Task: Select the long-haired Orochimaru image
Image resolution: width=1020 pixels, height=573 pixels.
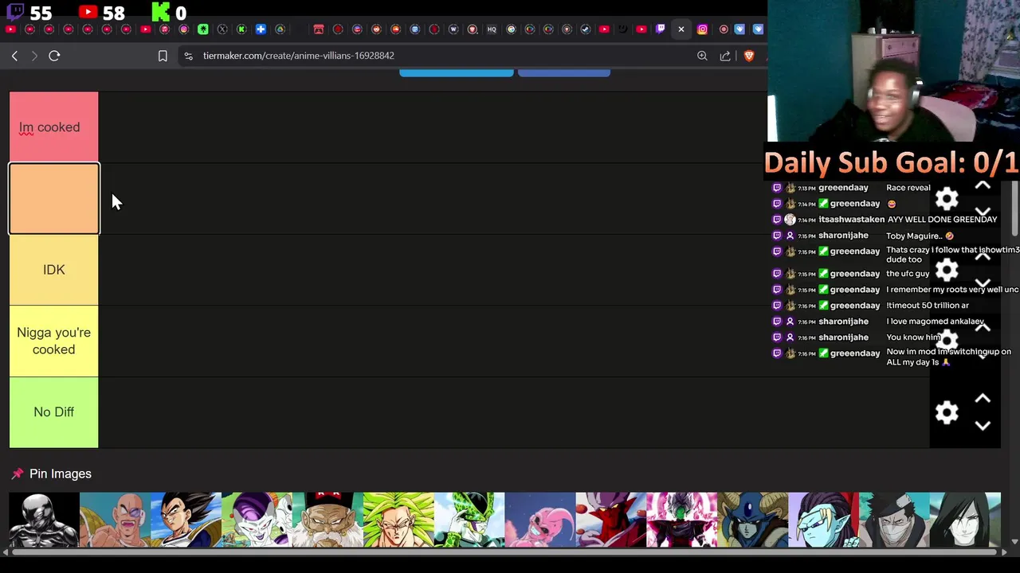Action: point(966,520)
